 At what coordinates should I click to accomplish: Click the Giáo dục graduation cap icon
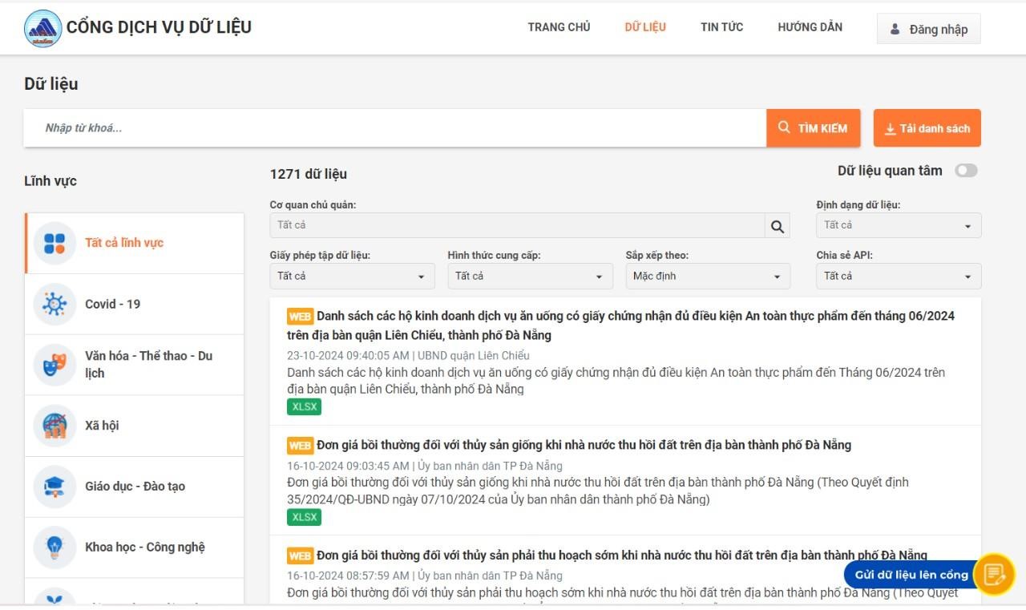[x=55, y=487]
